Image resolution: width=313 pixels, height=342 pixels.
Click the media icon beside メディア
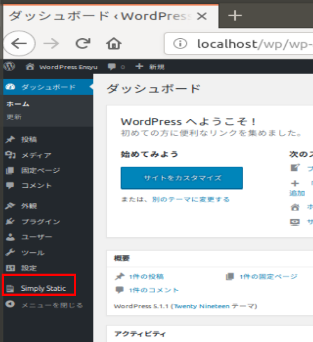10,155
